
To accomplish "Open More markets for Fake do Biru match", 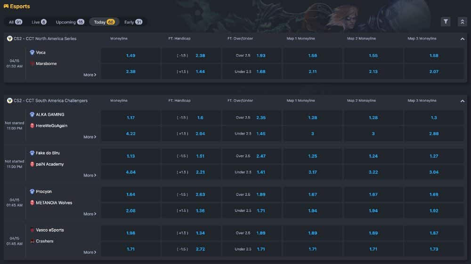I will (x=90, y=175).
